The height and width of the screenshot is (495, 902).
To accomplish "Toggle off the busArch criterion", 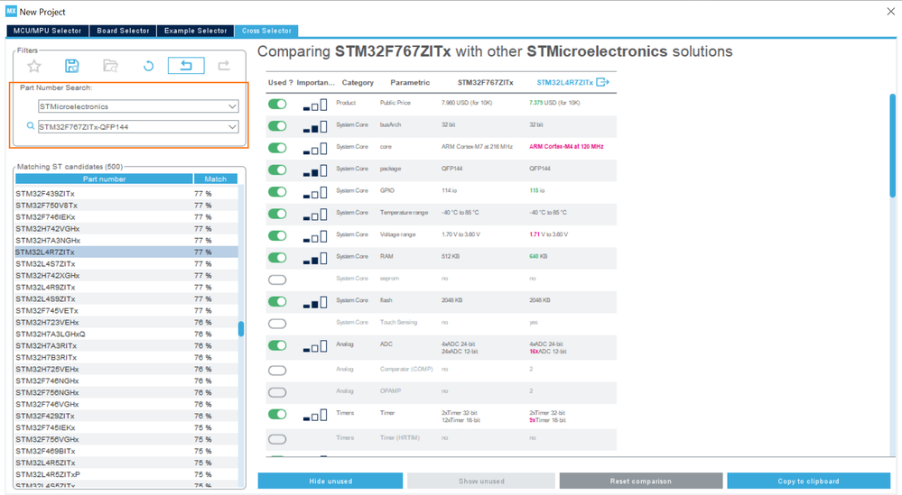I will (x=277, y=125).
